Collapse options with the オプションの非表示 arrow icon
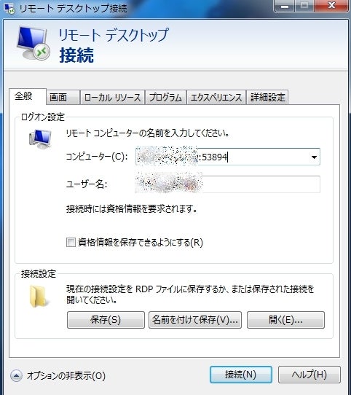Screen dimensions: 351x395 coord(16,375)
